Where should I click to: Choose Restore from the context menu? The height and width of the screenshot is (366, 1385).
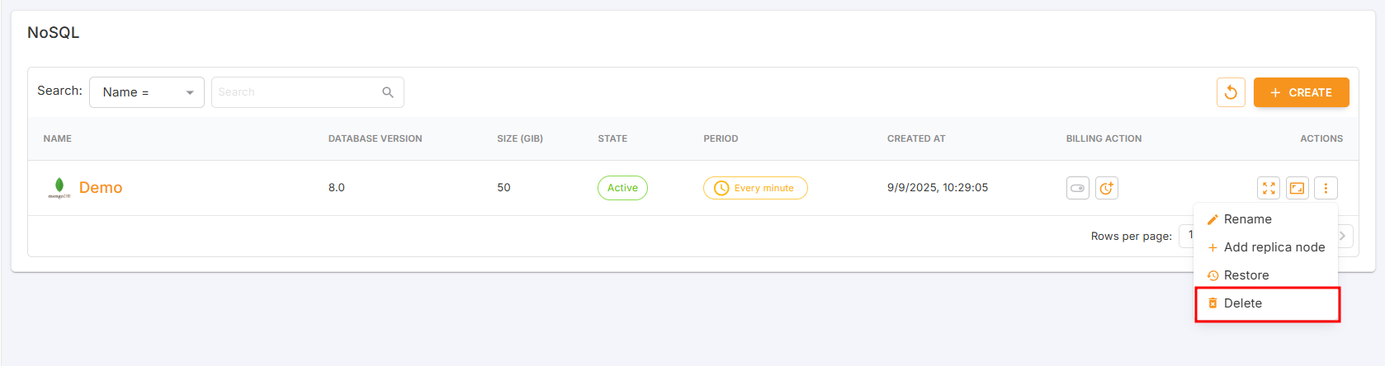pos(1246,275)
